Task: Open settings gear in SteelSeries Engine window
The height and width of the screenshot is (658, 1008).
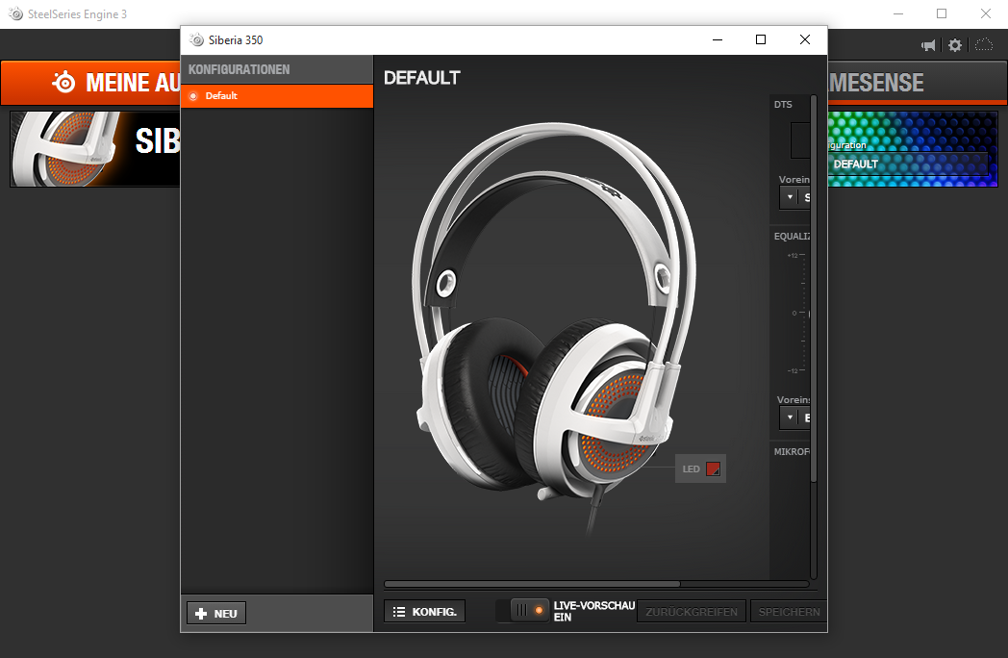Action: tap(955, 45)
